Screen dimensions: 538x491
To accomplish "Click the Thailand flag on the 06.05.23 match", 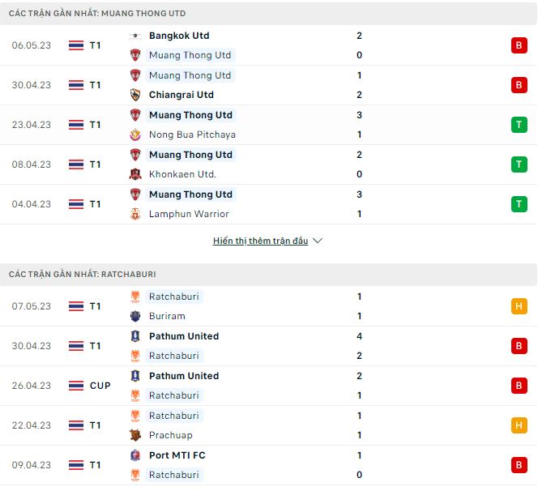I will click(76, 45).
